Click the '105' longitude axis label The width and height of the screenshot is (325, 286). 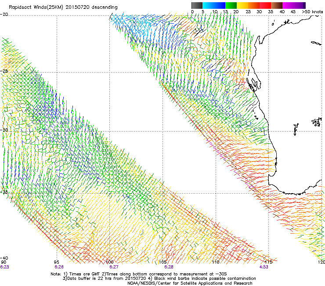click(x=163, y=262)
